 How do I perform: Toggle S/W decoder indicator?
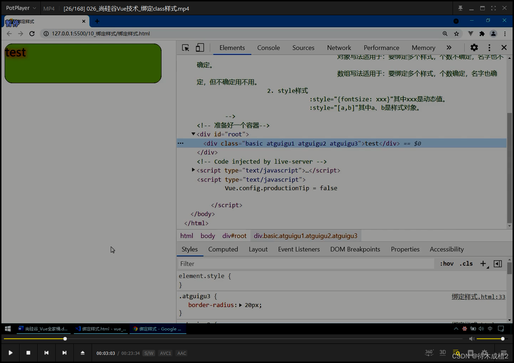click(149, 353)
